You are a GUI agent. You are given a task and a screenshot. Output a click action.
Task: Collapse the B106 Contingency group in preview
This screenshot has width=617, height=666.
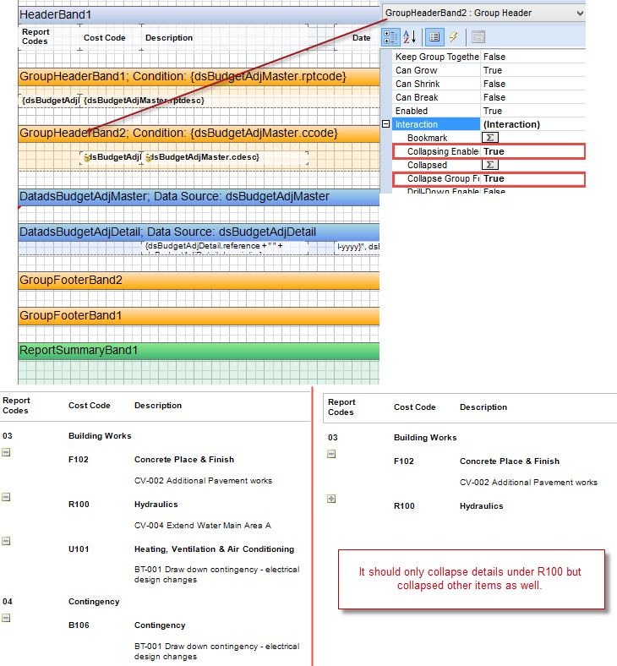tap(6, 618)
